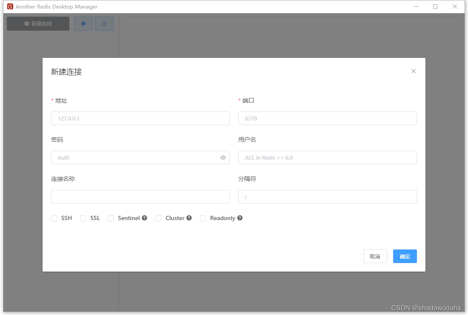Check the Sentinel option
Viewport: 468px width, 315px height.
coord(111,218)
